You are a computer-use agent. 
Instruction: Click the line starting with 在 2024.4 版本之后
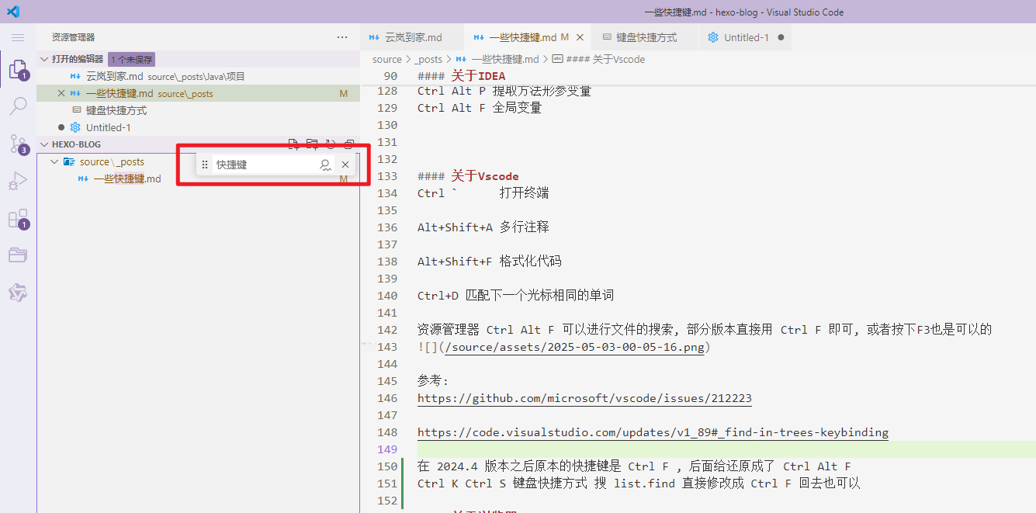coord(634,466)
